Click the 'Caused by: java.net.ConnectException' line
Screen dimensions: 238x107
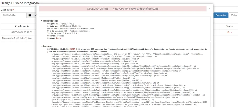tap(124, 104)
